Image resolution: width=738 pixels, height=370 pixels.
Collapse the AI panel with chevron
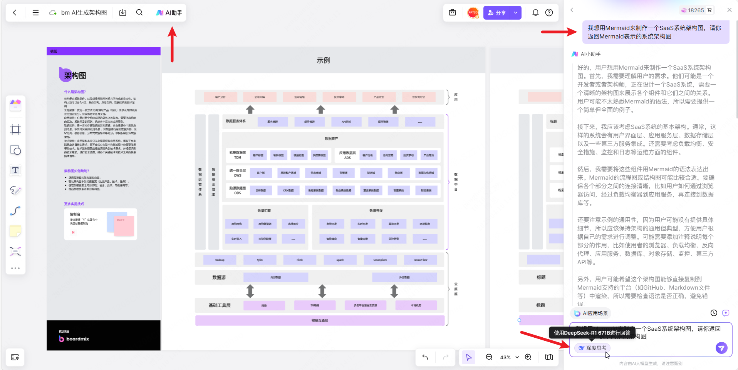tap(572, 10)
